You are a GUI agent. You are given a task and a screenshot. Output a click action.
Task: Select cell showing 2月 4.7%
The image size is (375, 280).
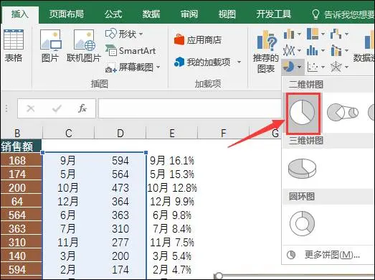[172, 270]
